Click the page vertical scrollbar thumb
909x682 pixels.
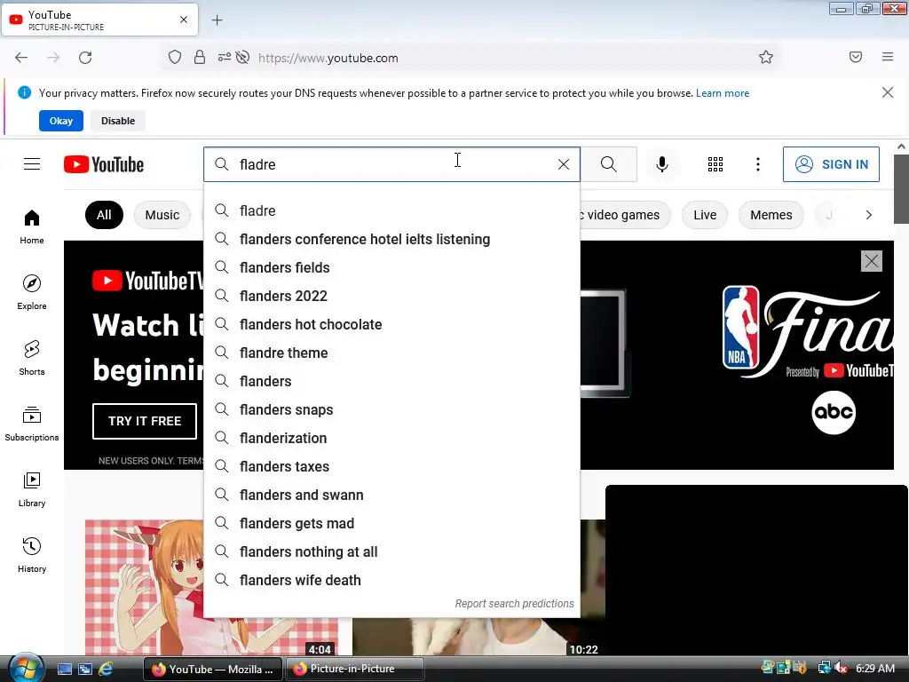[901, 188]
